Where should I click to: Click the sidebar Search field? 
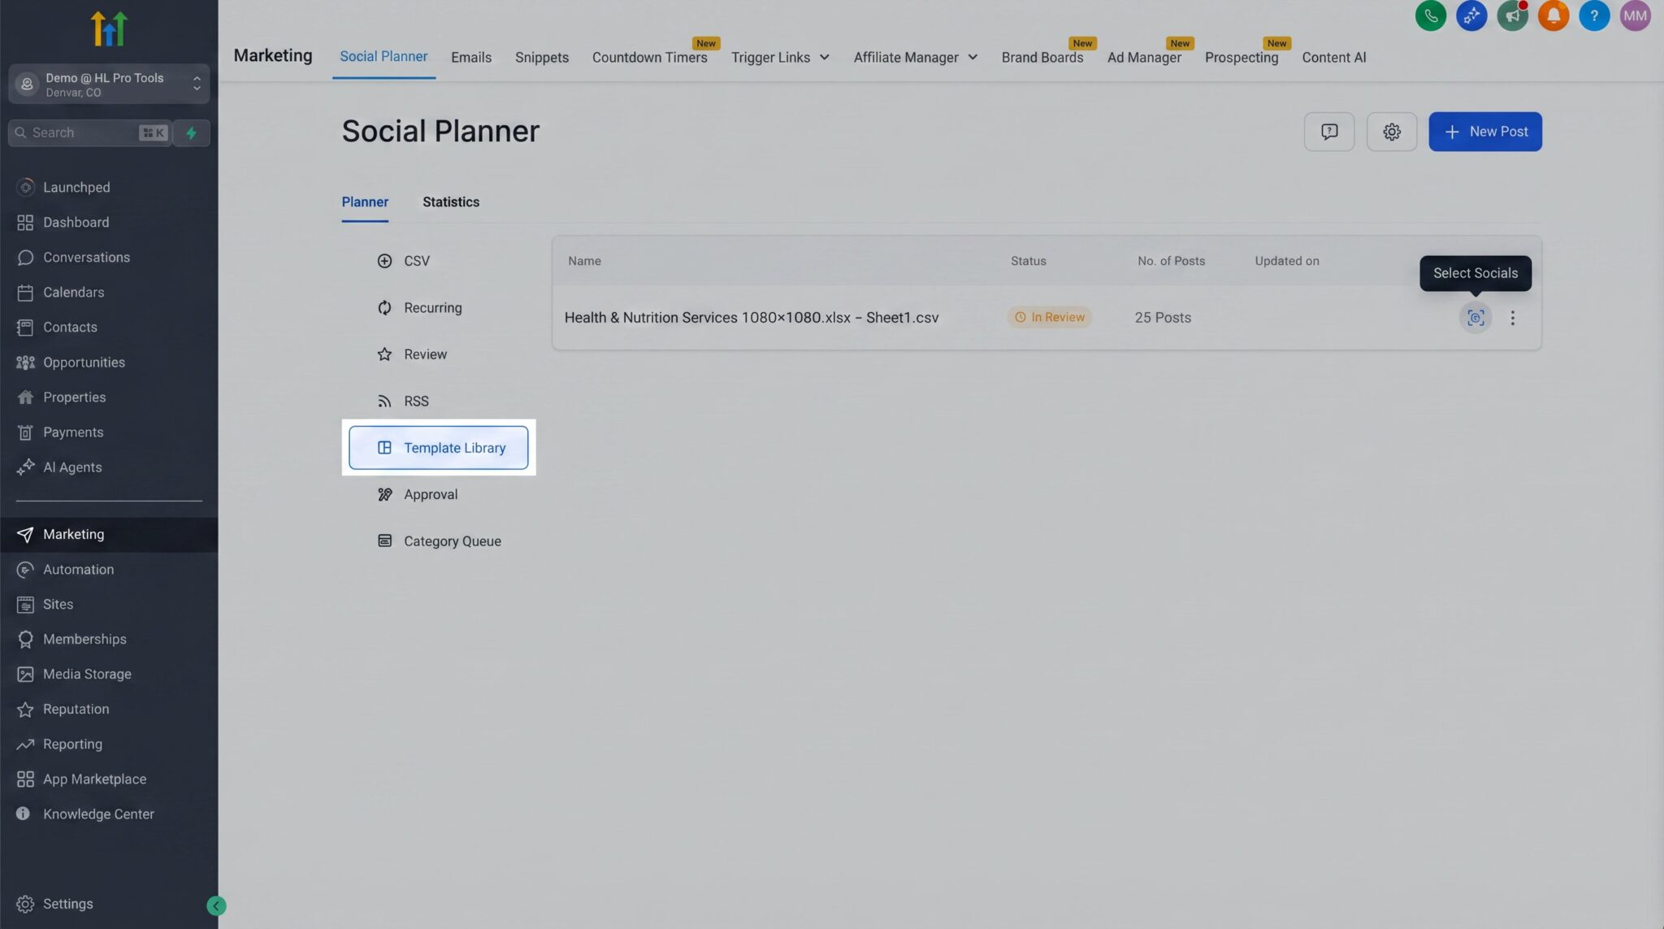tap(89, 132)
